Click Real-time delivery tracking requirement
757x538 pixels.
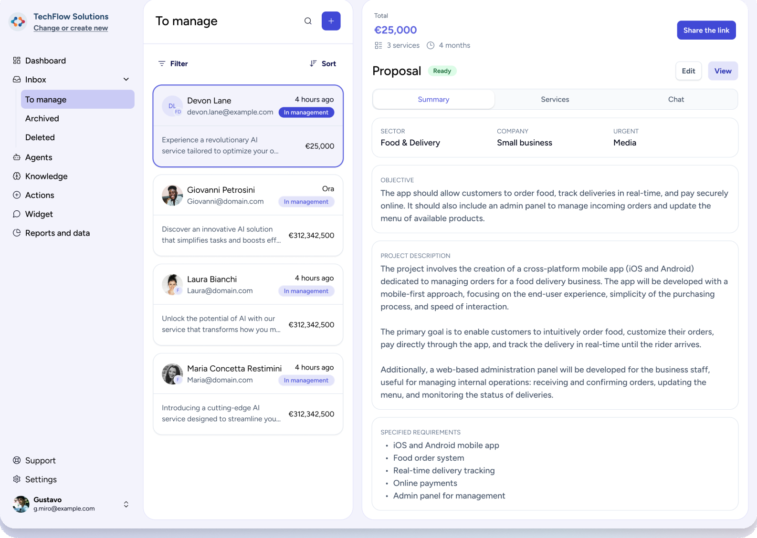click(x=444, y=470)
